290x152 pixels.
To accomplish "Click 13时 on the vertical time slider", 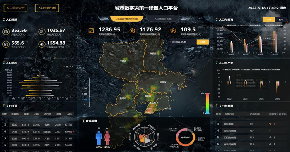I will pos(85,94).
